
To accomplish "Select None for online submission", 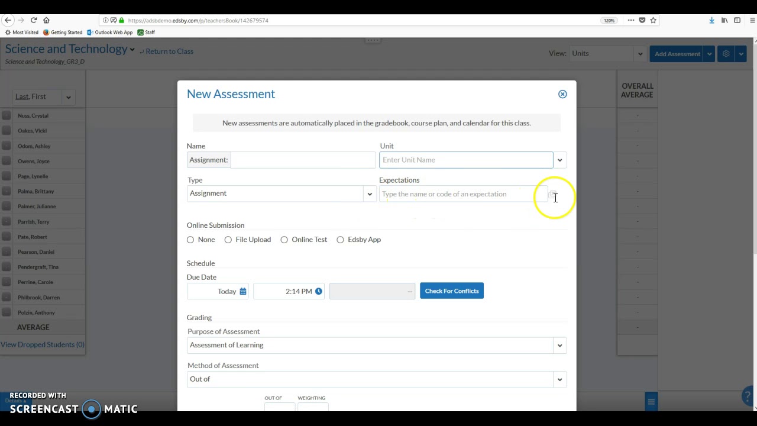I will point(190,240).
